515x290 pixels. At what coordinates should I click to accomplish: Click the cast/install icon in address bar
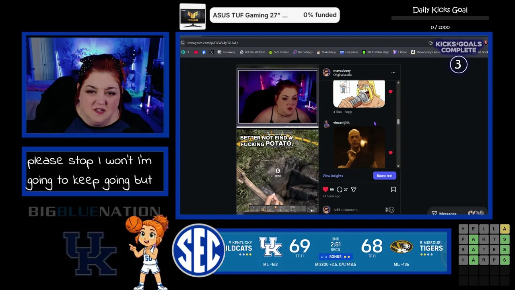[x=431, y=43]
